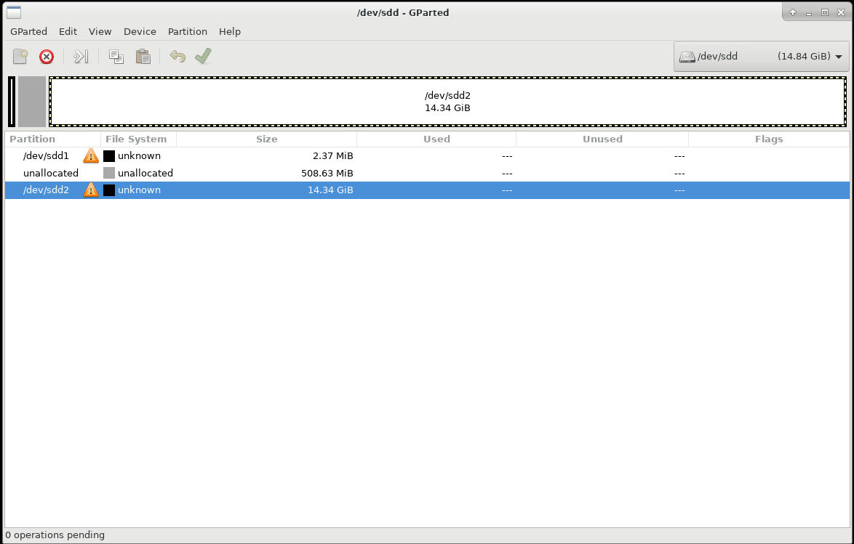Click the warning icon next to /dev/sdd2
This screenshot has height=544, width=854.
click(91, 190)
